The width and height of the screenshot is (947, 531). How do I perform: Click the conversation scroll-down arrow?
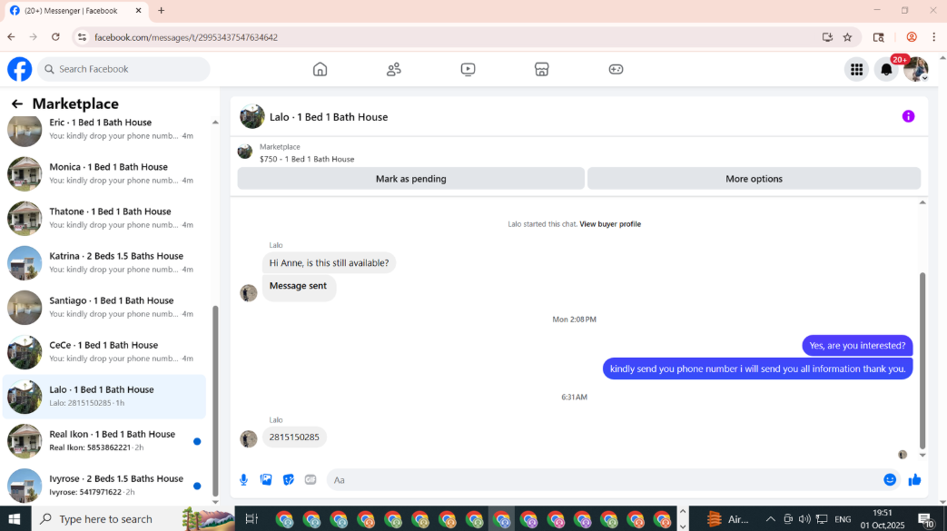[922, 456]
